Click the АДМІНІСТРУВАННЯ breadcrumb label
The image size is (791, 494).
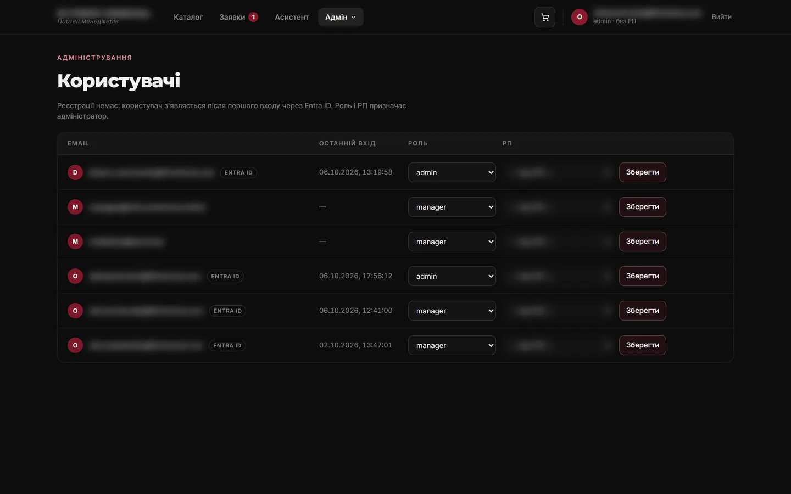(x=94, y=58)
